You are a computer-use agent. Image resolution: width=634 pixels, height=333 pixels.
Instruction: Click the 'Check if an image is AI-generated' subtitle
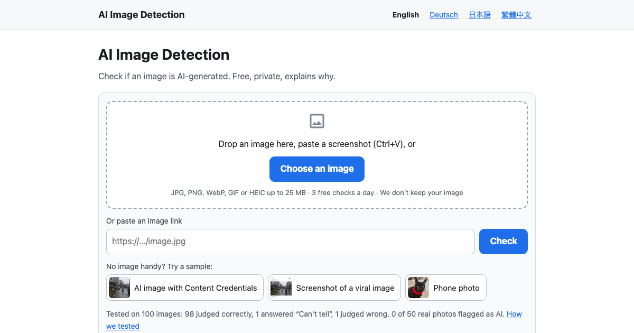click(x=217, y=76)
